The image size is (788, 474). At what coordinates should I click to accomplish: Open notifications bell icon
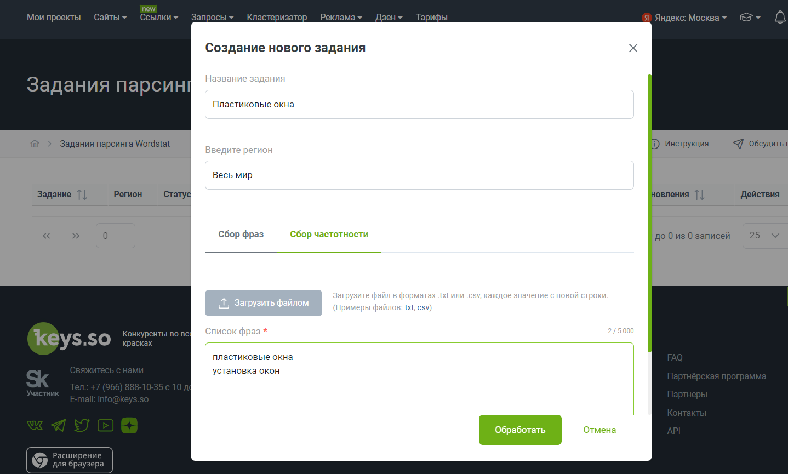coord(780,18)
